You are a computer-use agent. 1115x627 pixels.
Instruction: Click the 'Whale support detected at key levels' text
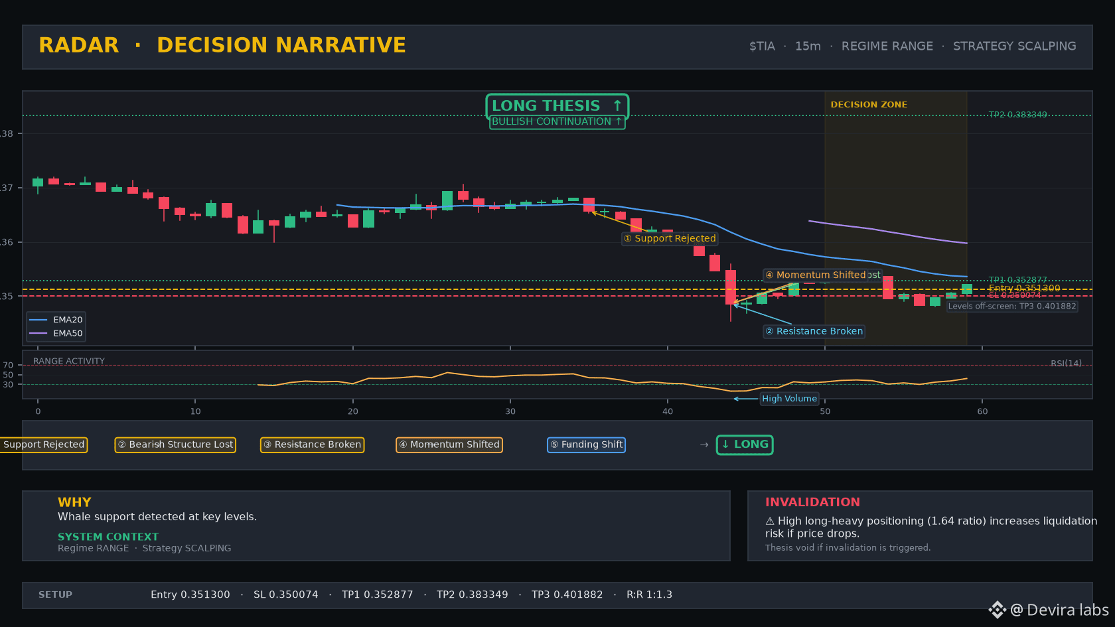point(157,517)
